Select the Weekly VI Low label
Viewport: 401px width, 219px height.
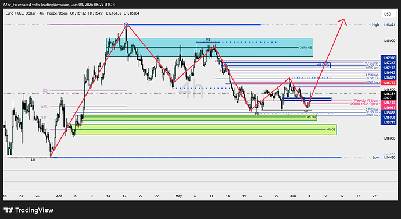click(366, 101)
